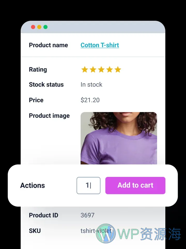Click the first rating star

tap(85, 70)
